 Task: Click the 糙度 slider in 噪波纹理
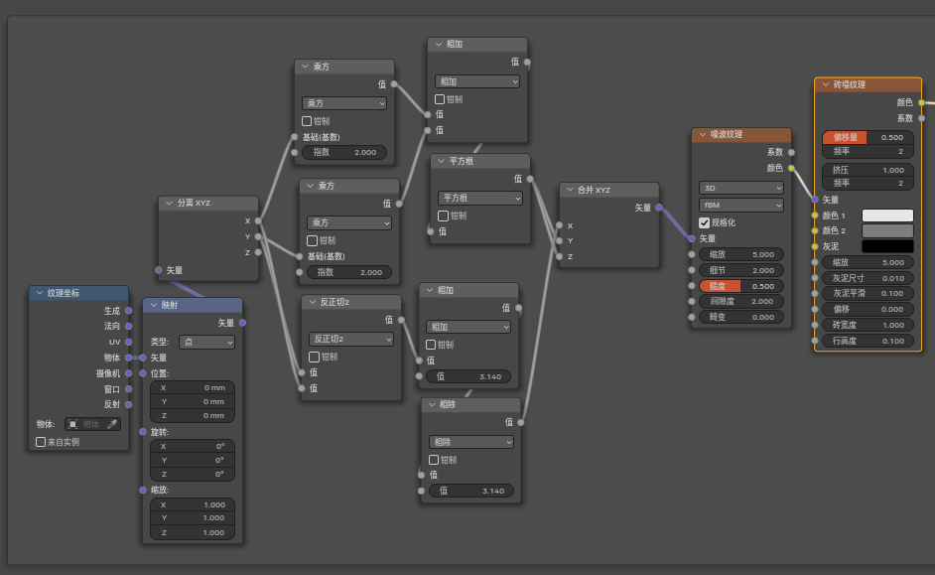coord(741,285)
